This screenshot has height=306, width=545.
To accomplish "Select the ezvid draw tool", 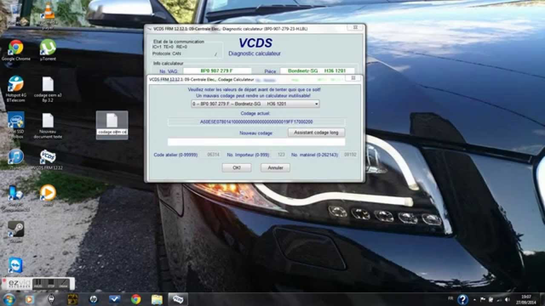I will pyautogui.click(x=63, y=283).
